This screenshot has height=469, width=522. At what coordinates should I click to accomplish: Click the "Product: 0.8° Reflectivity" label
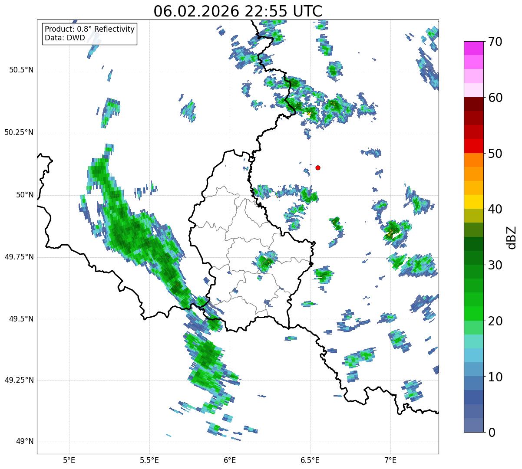tap(90, 29)
